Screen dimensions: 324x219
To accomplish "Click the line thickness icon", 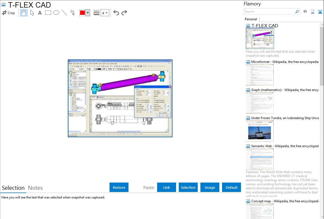I will 97,13.
